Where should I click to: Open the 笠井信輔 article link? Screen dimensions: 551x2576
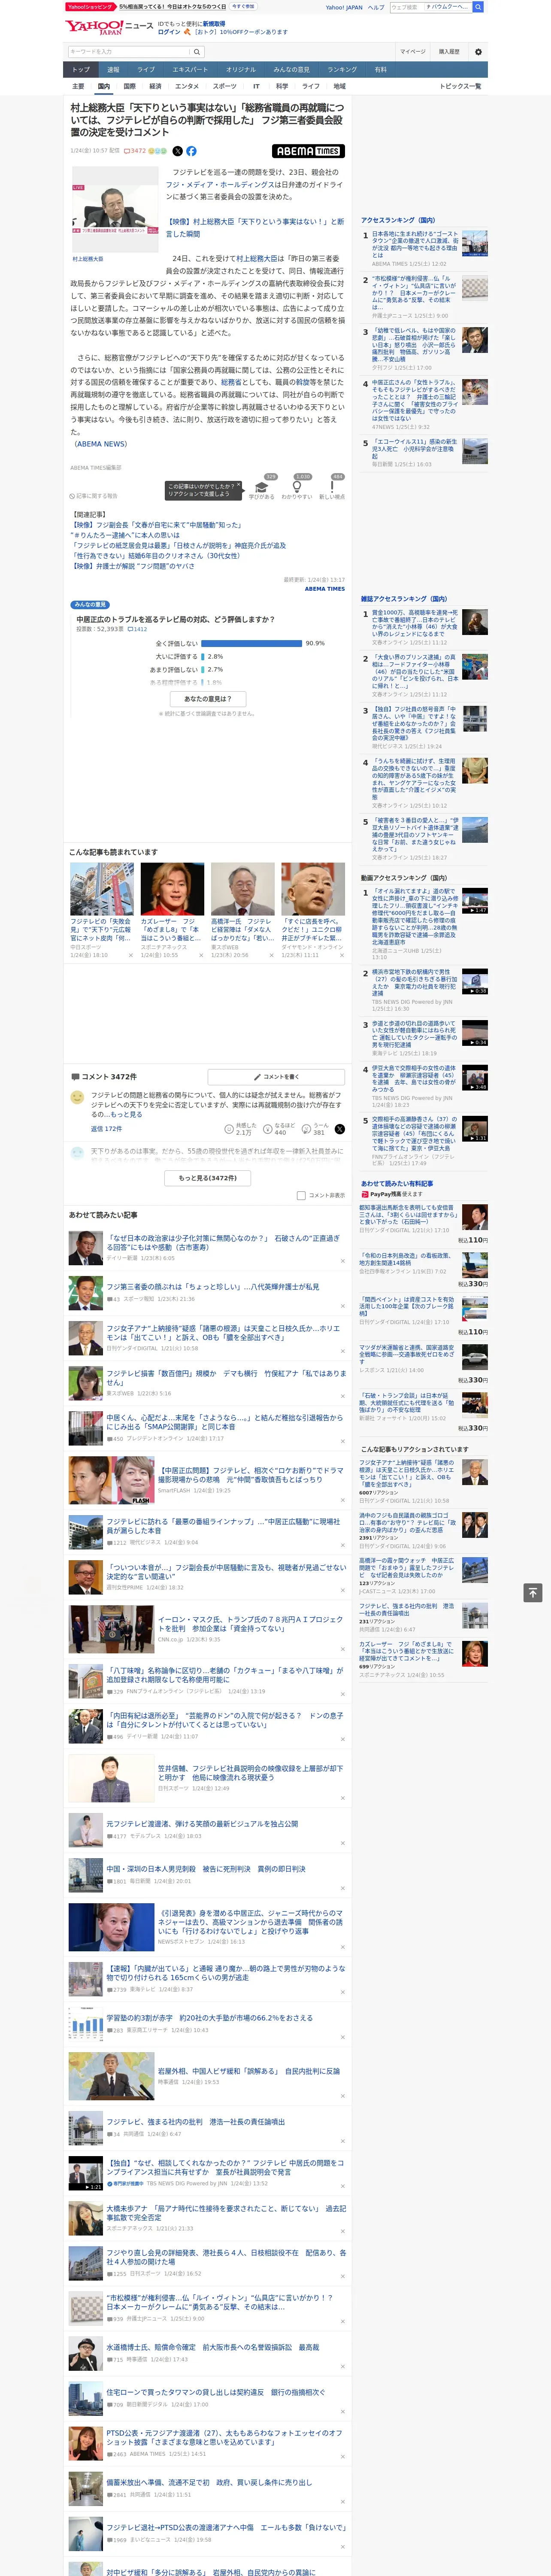250,1773
